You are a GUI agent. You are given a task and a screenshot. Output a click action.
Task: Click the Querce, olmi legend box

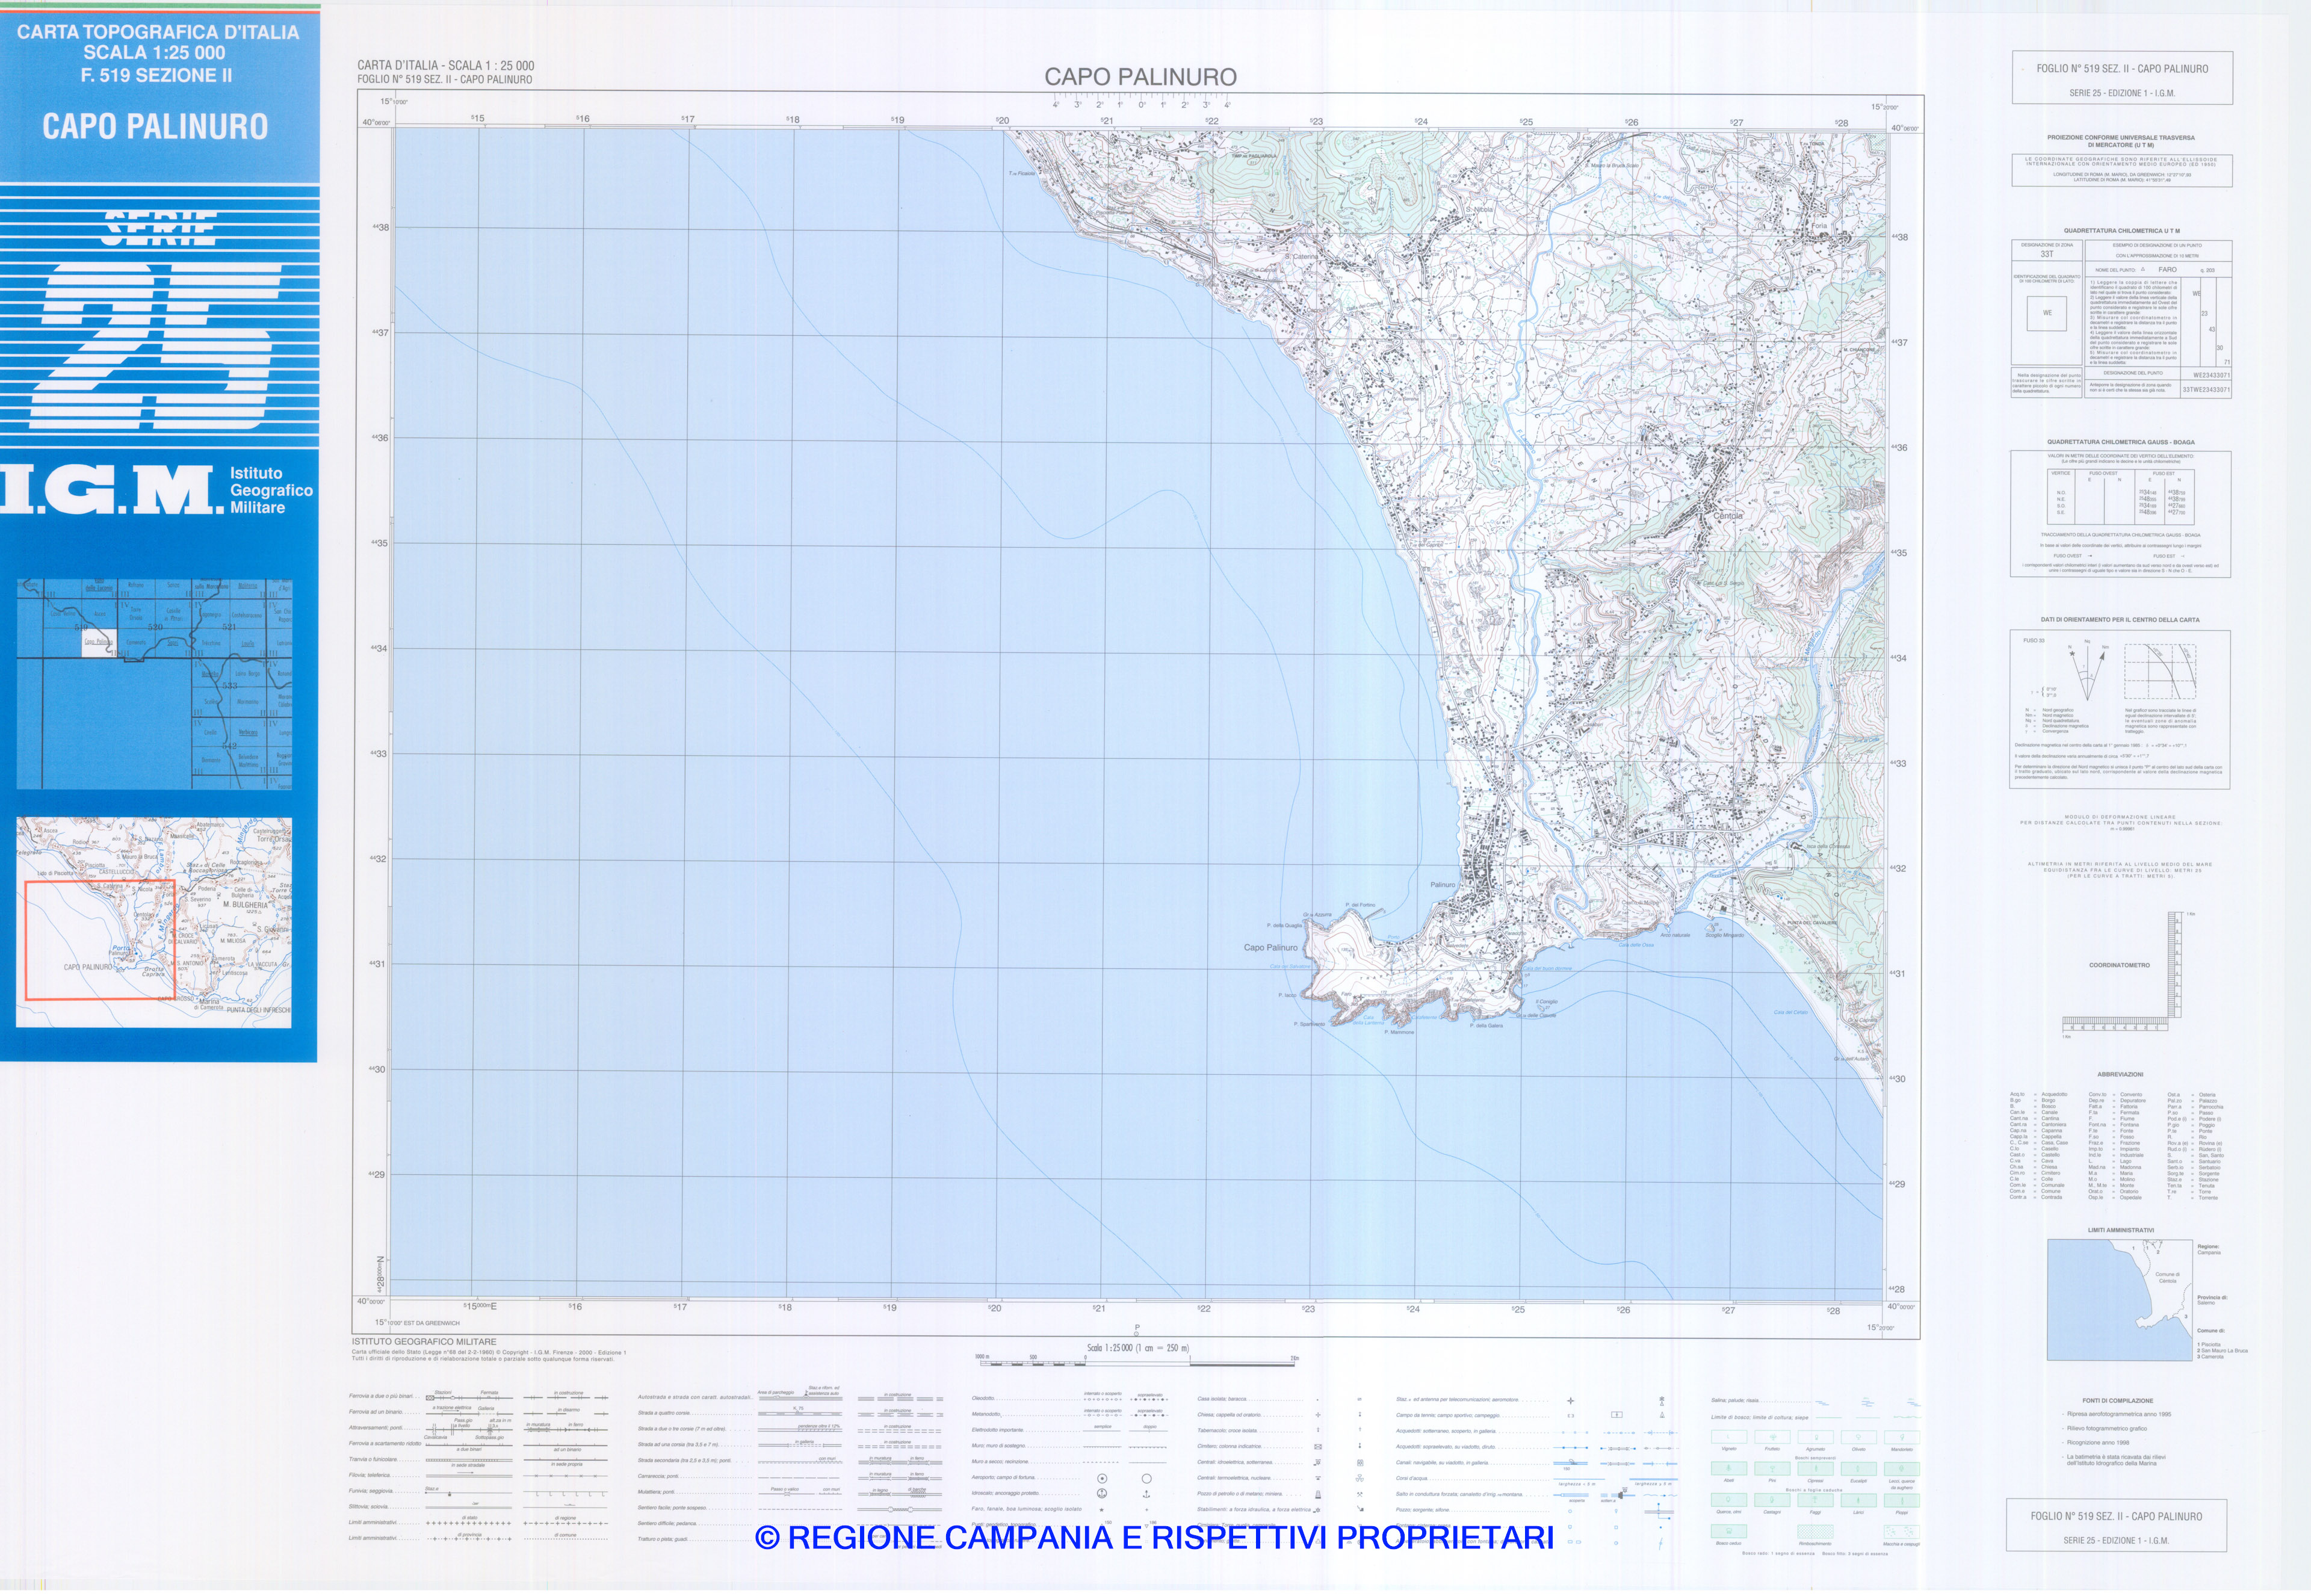1729,1500
